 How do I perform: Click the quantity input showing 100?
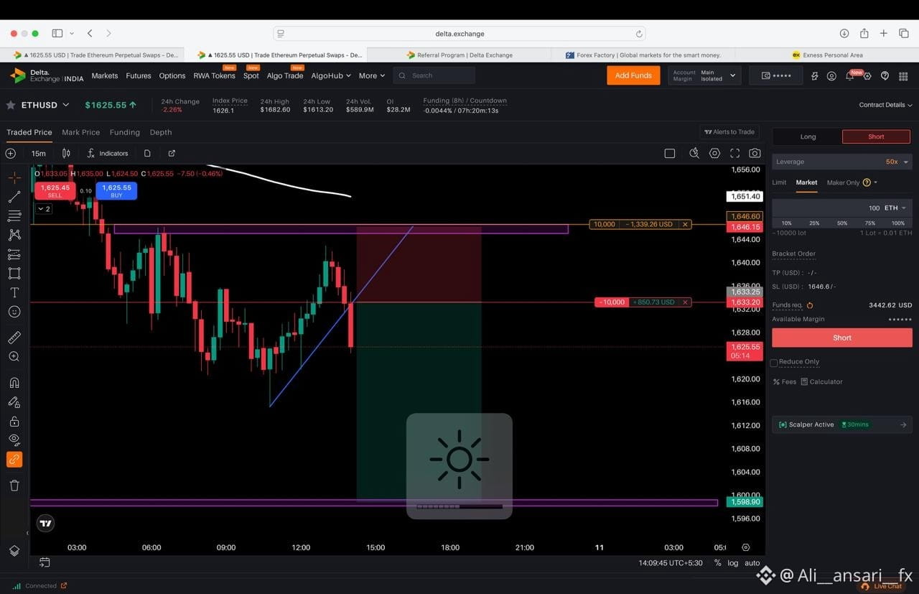tap(827, 208)
